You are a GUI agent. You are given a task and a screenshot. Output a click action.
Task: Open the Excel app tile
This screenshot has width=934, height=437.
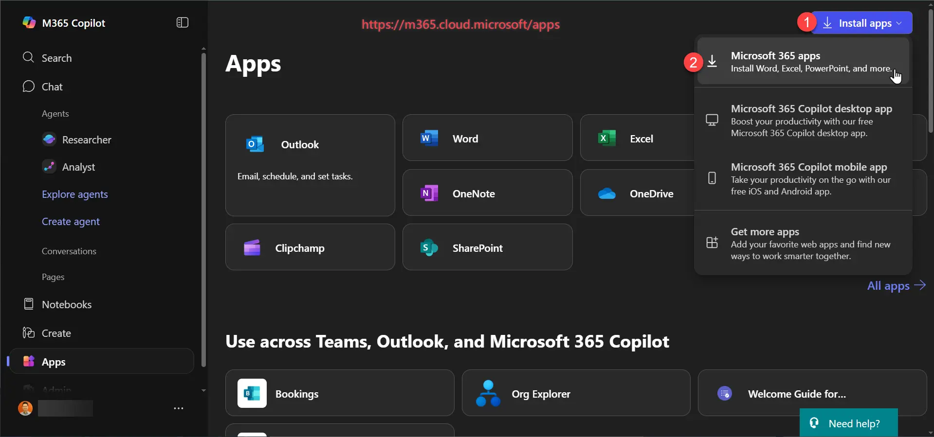tap(637, 138)
